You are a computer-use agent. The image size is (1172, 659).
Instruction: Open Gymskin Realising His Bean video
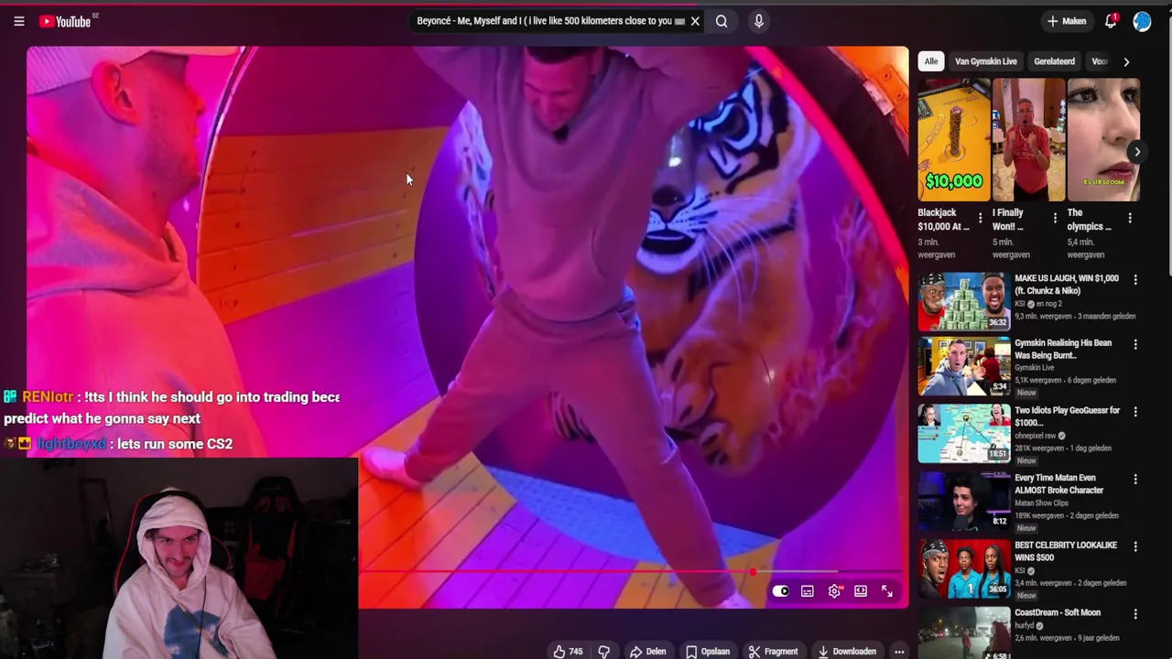pyautogui.click(x=1063, y=349)
